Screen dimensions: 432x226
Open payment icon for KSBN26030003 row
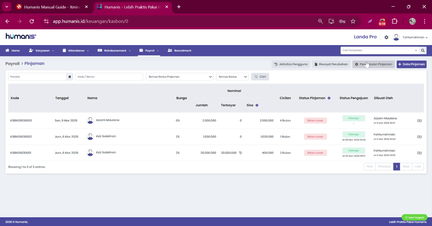(419, 120)
